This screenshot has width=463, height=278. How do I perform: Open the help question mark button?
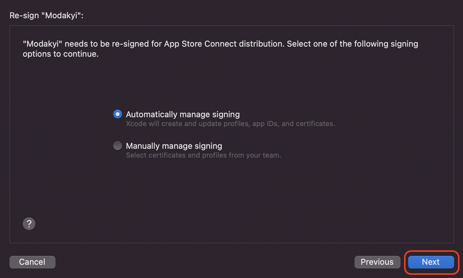pos(29,224)
